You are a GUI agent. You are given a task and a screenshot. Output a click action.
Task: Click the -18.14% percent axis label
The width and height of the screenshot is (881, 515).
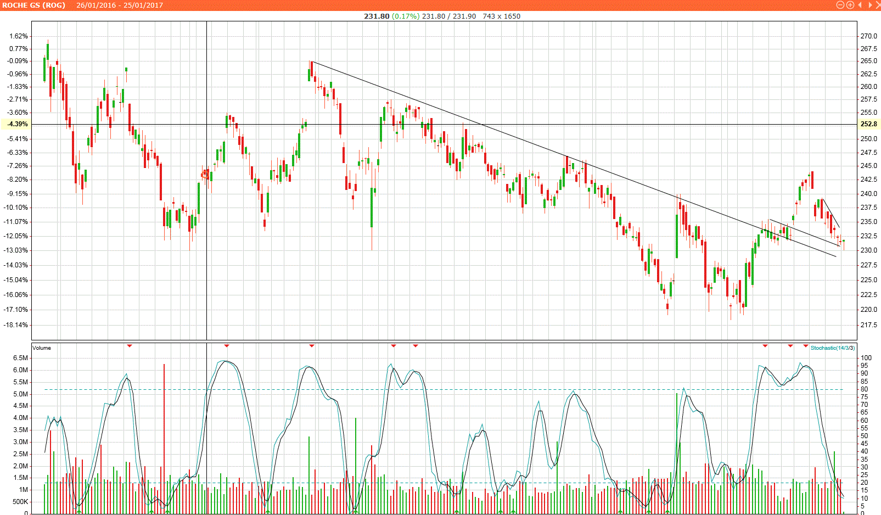[x=16, y=325]
